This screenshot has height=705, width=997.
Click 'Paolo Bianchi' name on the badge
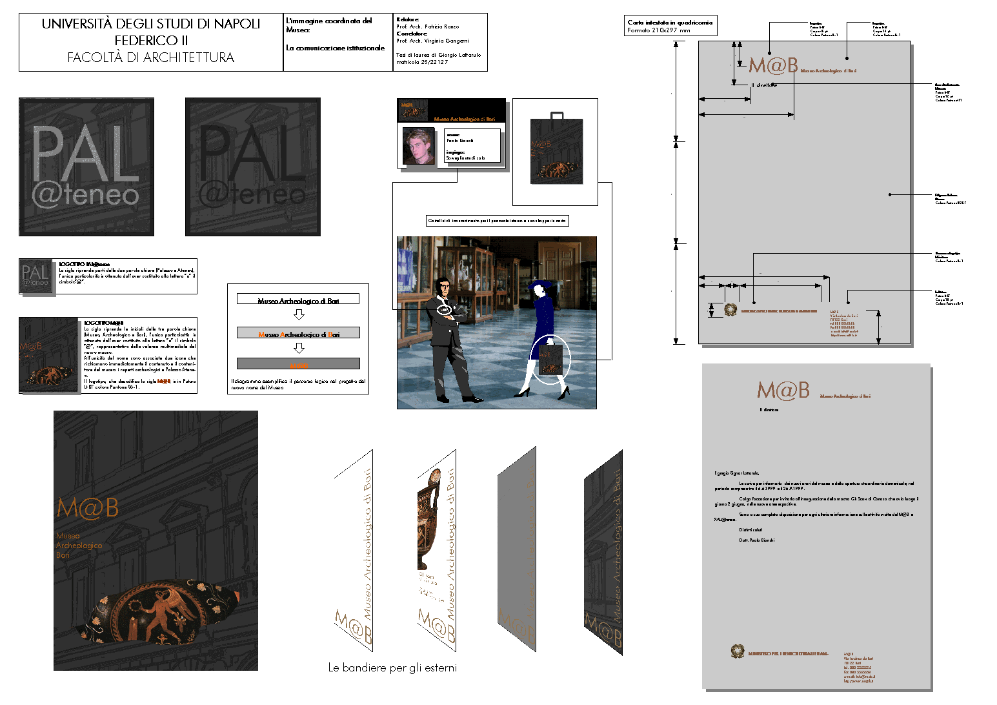coord(460,140)
